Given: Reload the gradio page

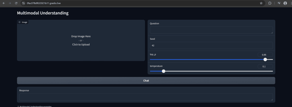Looking at the screenshot, I should coord(16,3).
